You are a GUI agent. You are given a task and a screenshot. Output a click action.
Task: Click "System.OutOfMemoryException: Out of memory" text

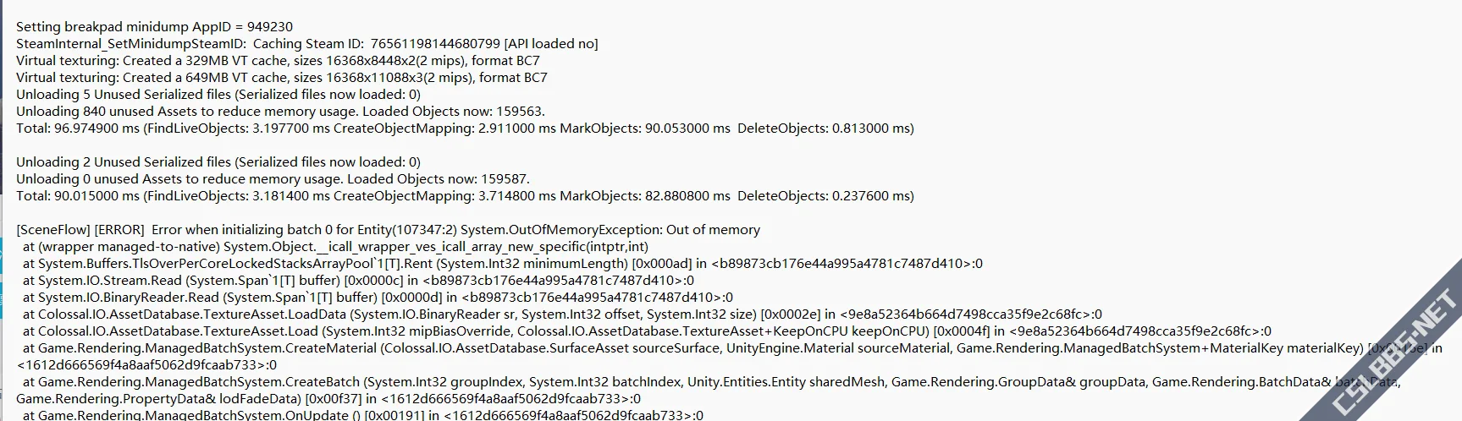click(x=610, y=230)
